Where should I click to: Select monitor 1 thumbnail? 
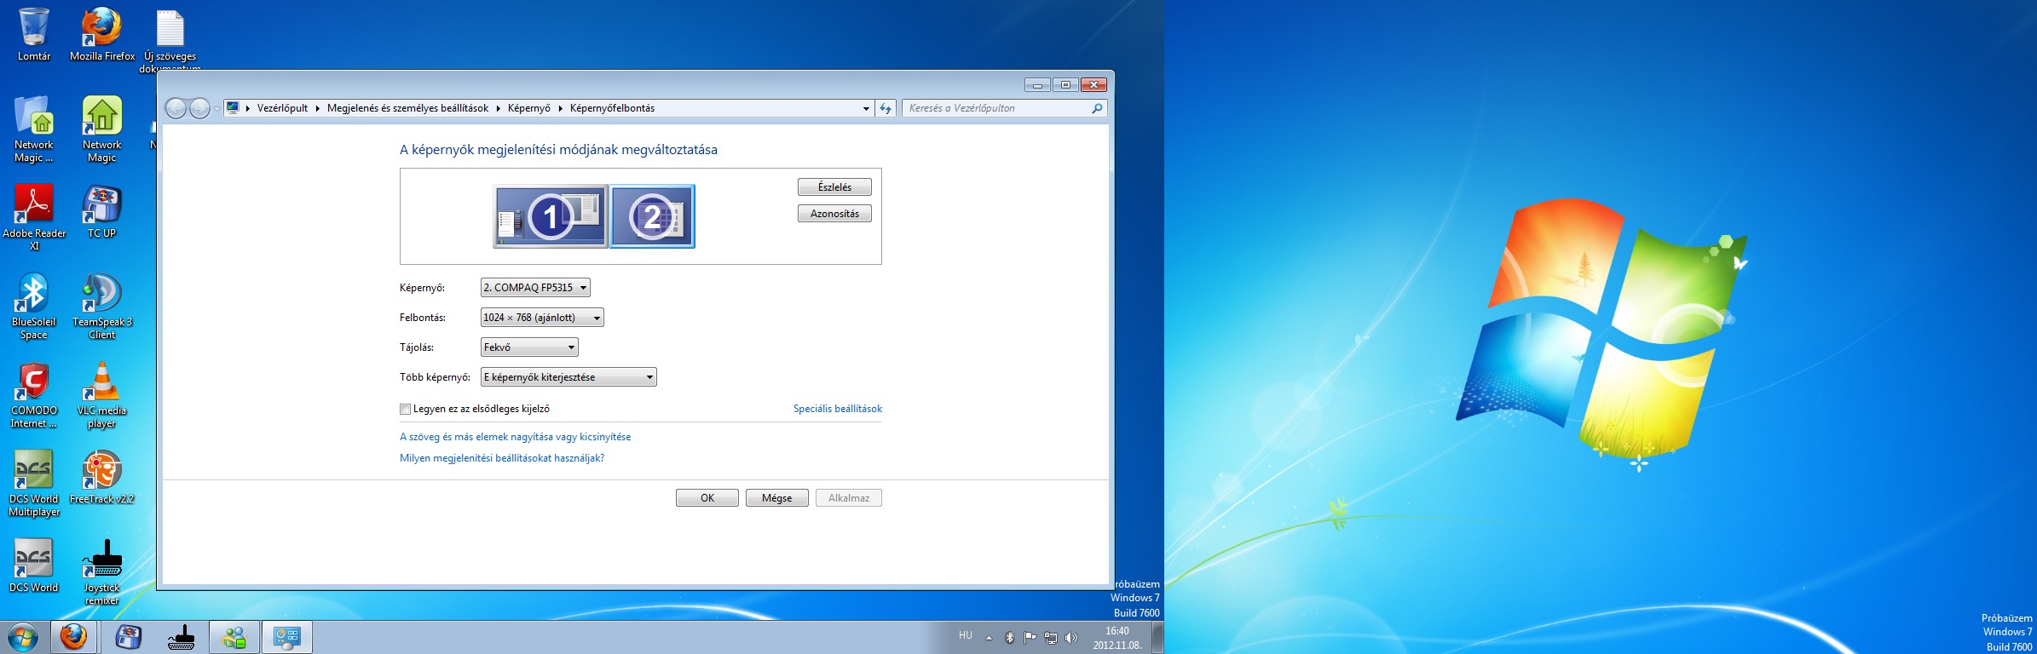(x=551, y=216)
